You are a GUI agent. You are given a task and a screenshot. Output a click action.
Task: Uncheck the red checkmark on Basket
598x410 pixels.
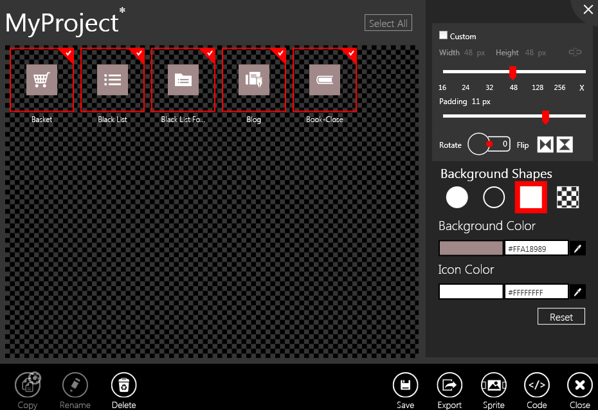(68, 53)
